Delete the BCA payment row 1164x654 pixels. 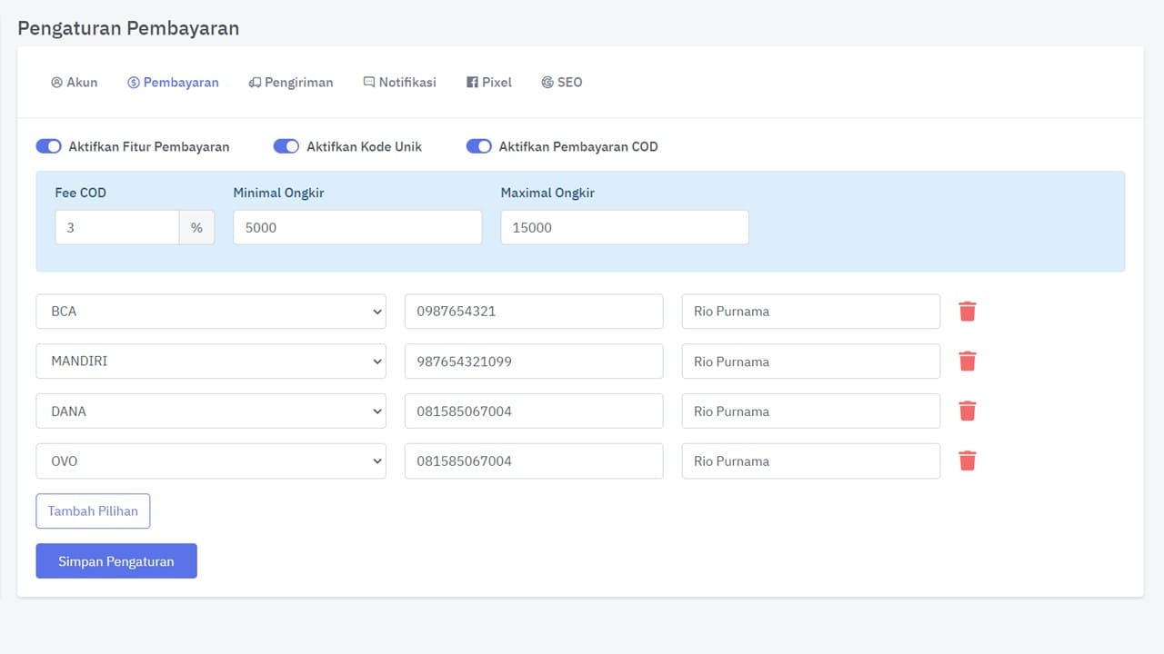(968, 312)
